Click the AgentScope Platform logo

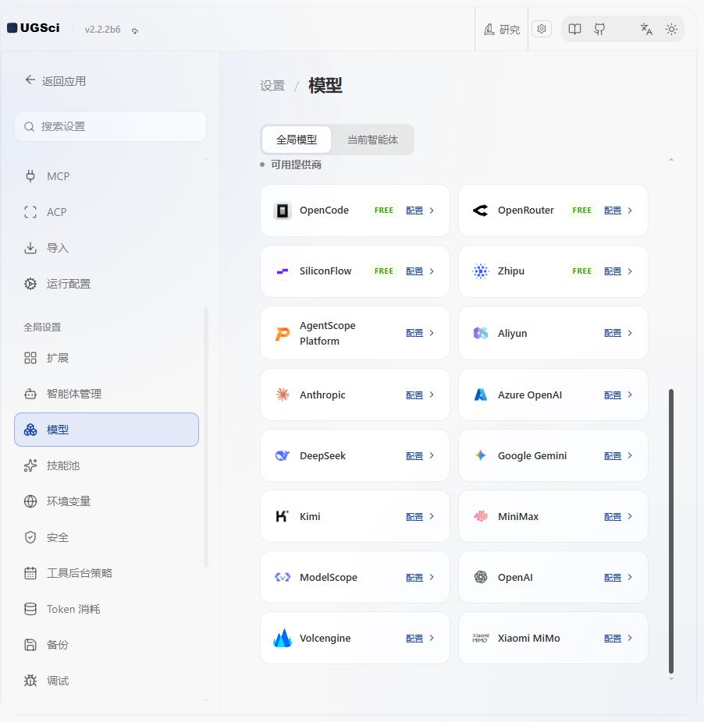point(283,333)
